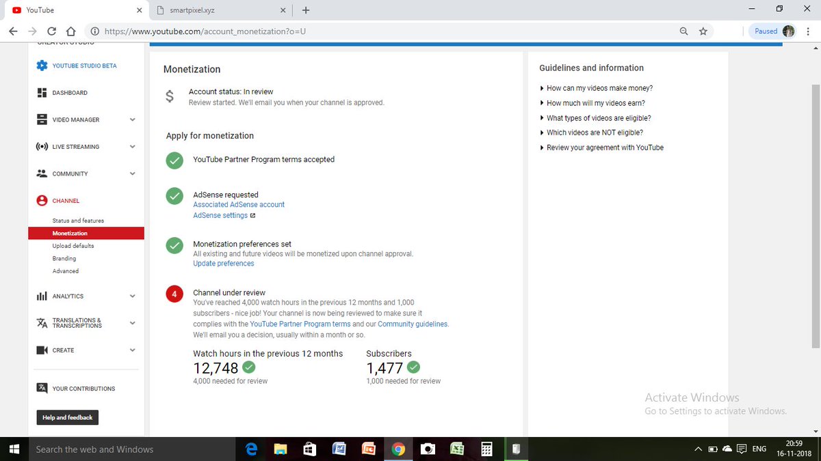Open a new browser tab
This screenshot has height=461, width=821.
305,10
